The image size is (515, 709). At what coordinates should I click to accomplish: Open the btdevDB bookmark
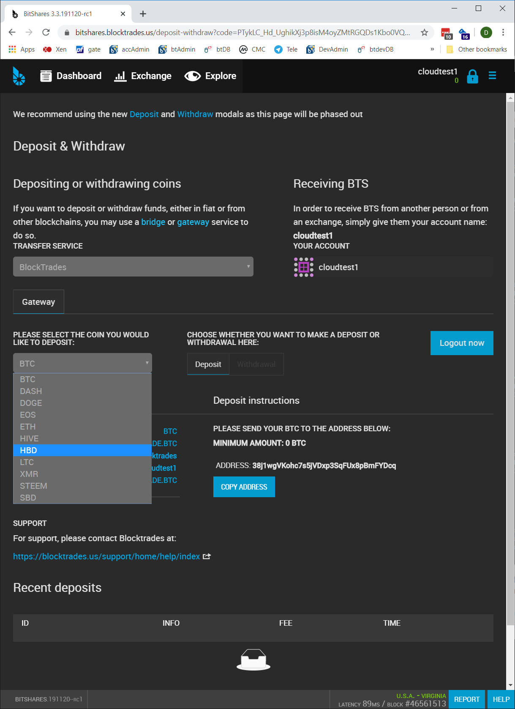(x=376, y=49)
